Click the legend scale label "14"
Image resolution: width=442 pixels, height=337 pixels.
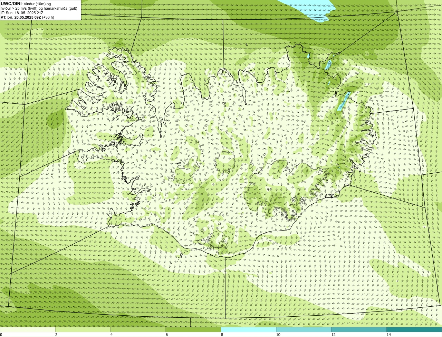tap(388, 335)
